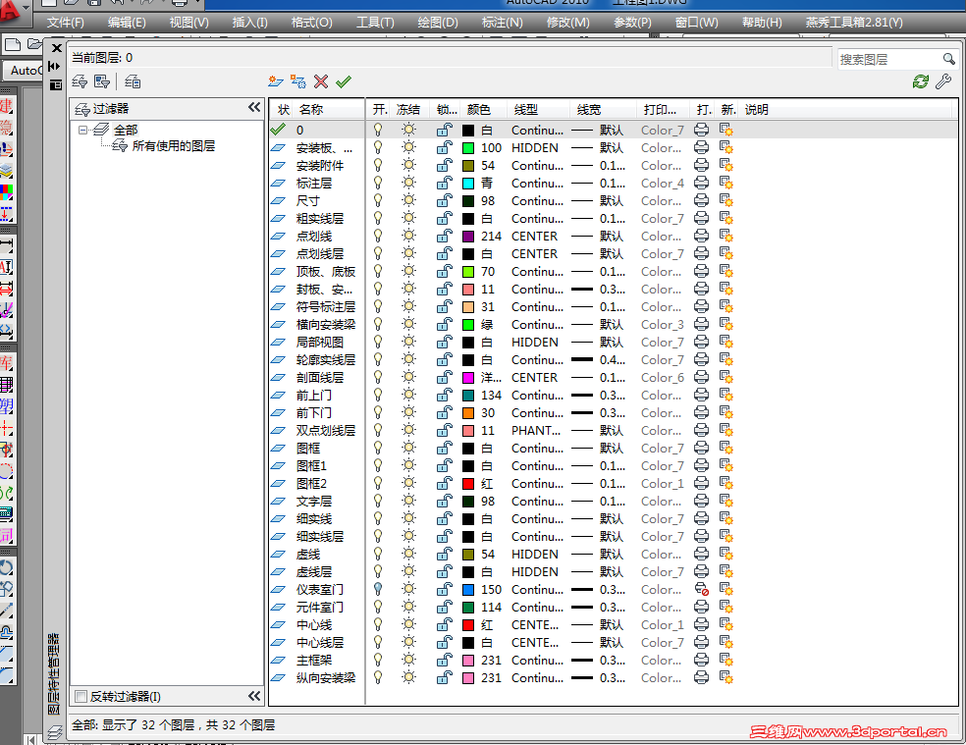This screenshot has height=745, width=966.
Task: Toggle light bulb for 标注层 layer
Action: point(378,183)
